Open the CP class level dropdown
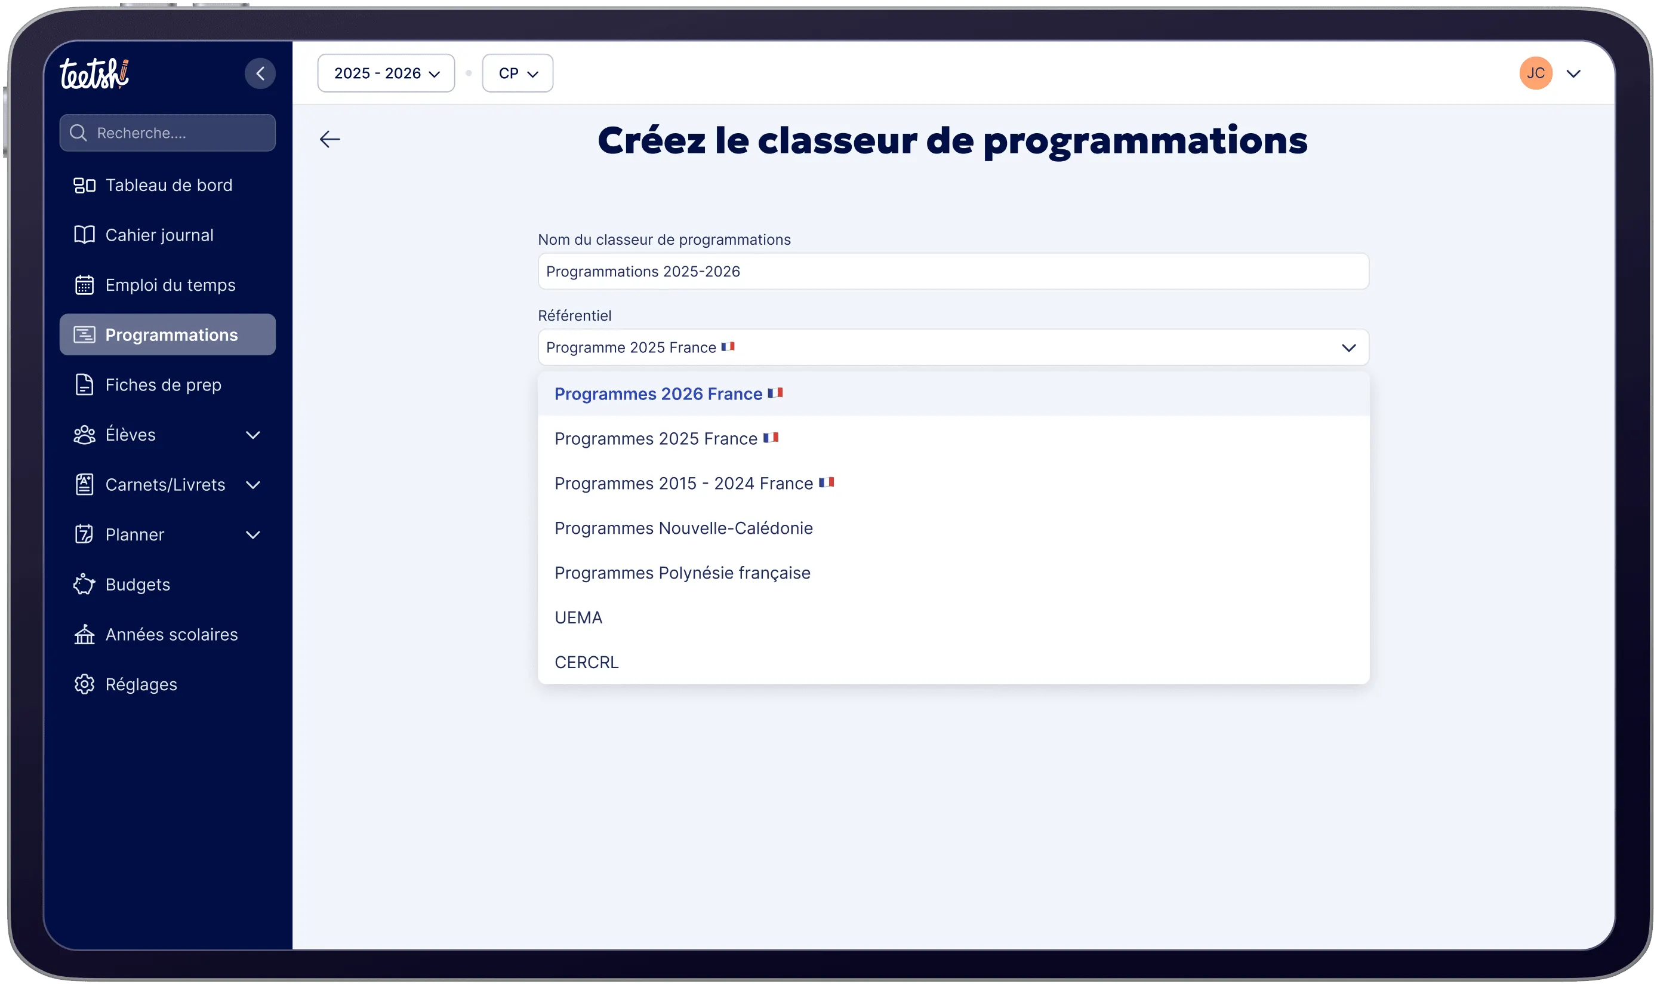The width and height of the screenshot is (1654, 984). [517, 73]
